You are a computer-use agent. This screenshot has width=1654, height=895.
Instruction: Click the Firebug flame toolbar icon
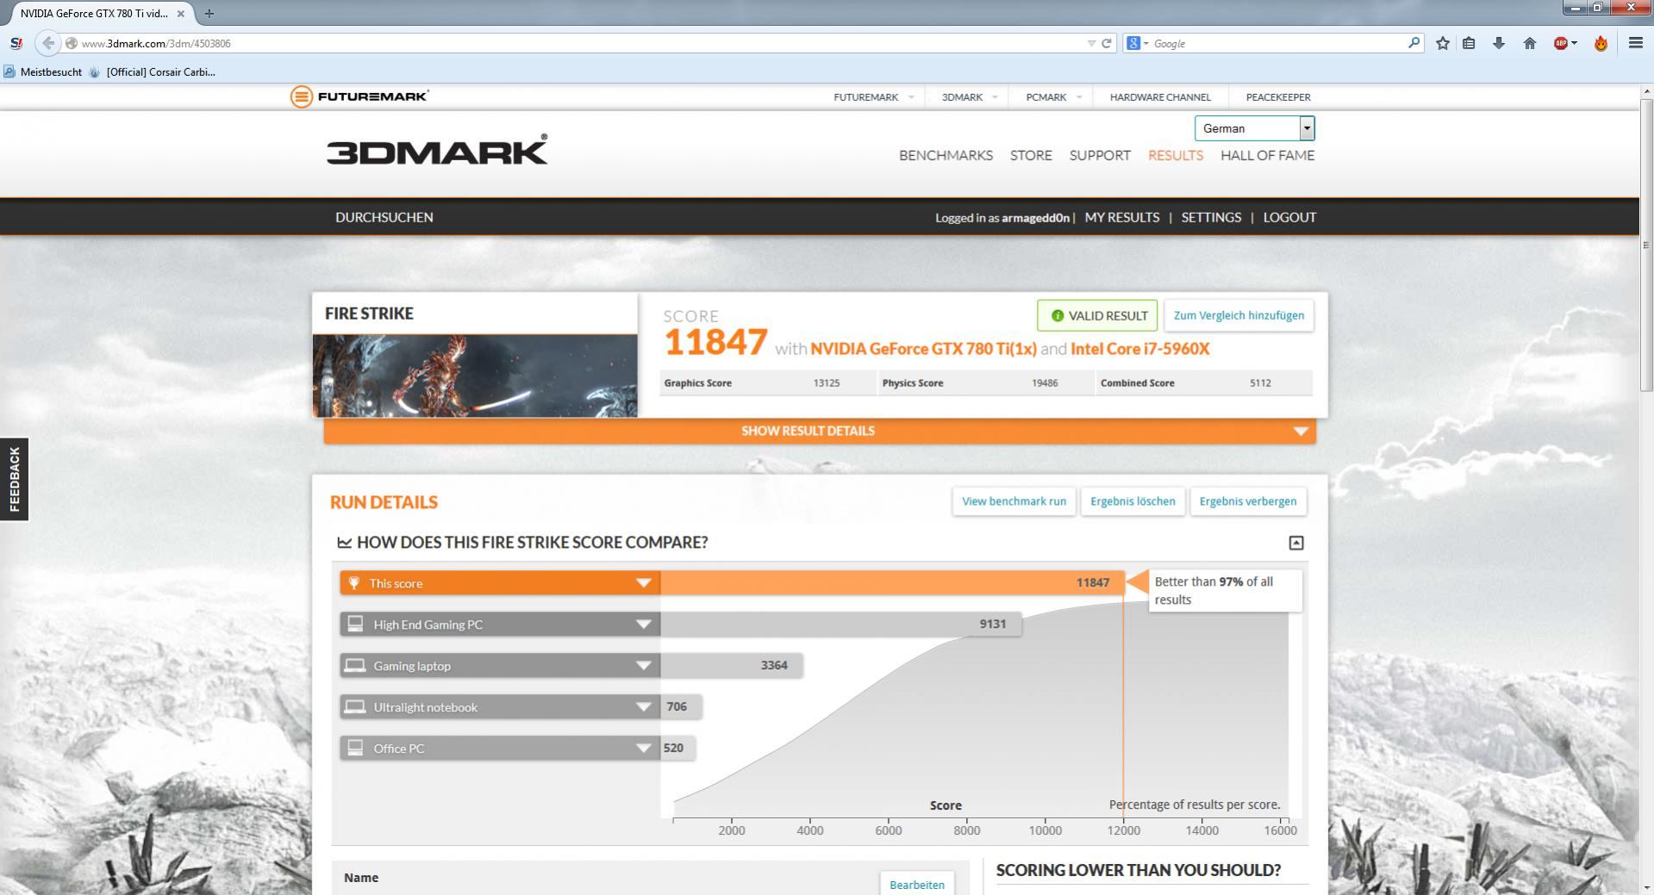point(1601,43)
